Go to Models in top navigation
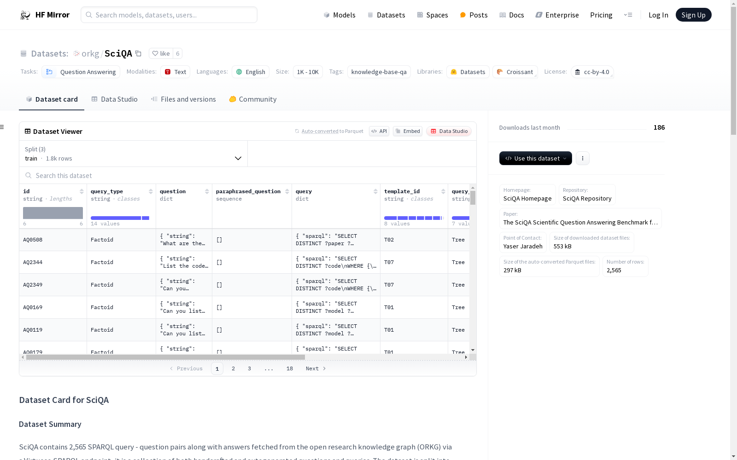The width and height of the screenshot is (737, 460). 339,15
